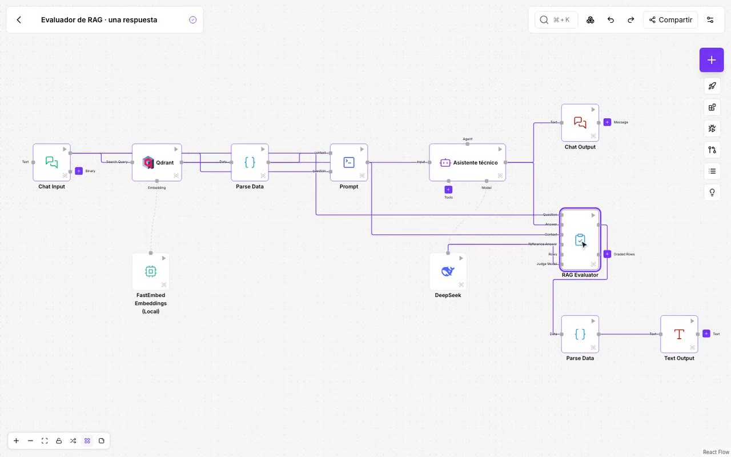Open the components cluster icon in top toolbar
The image size is (731, 457).
tap(591, 20)
